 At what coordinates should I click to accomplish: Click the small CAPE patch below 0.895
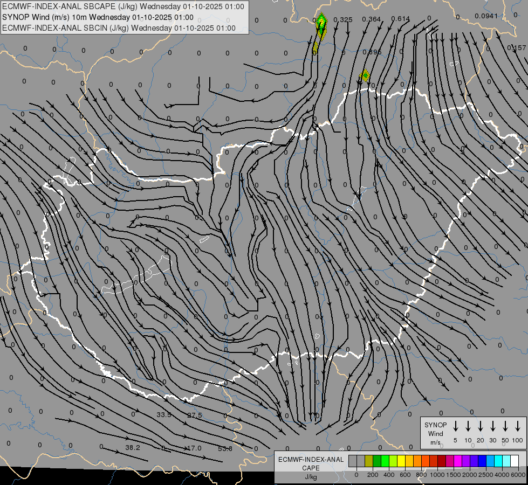pyautogui.click(x=365, y=75)
